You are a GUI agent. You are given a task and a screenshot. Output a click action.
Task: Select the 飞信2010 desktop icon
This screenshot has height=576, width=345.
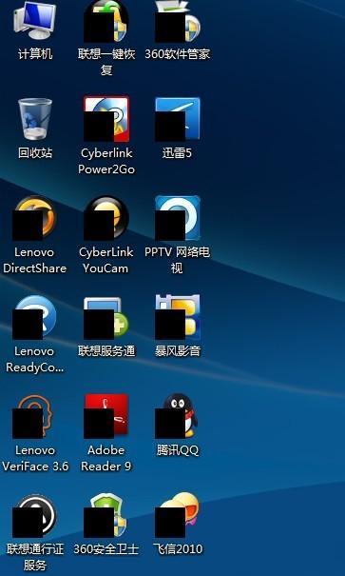[178, 515]
